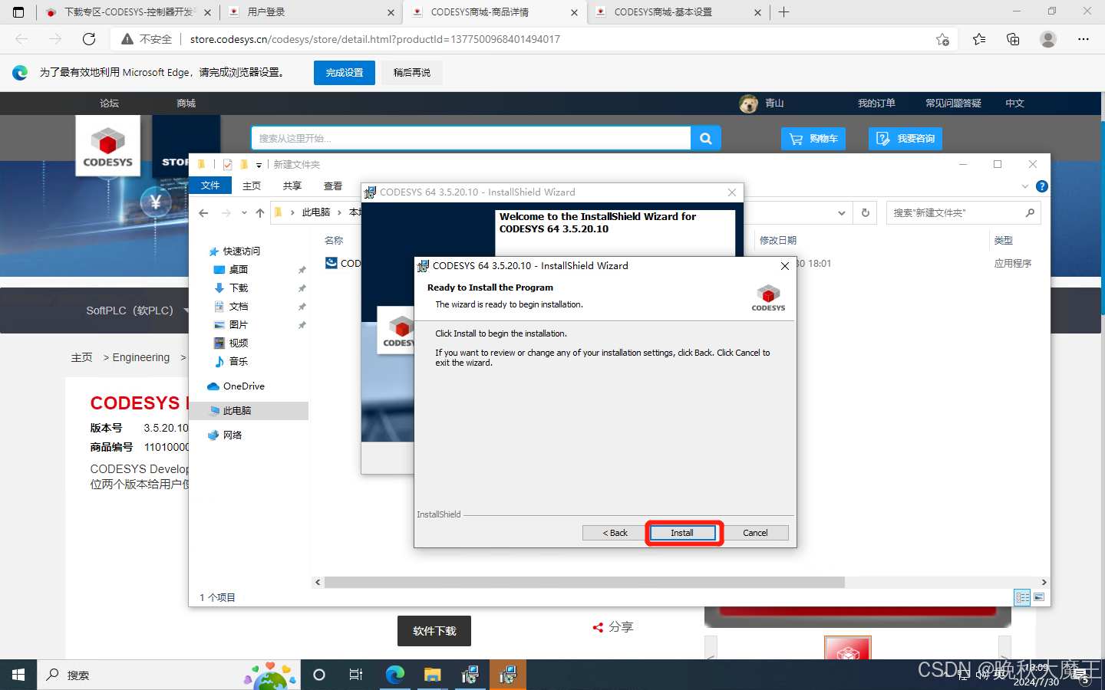Open the Explorer address bar history dropdown
The width and height of the screenshot is (1105, 690).
(x=842, y=212)
